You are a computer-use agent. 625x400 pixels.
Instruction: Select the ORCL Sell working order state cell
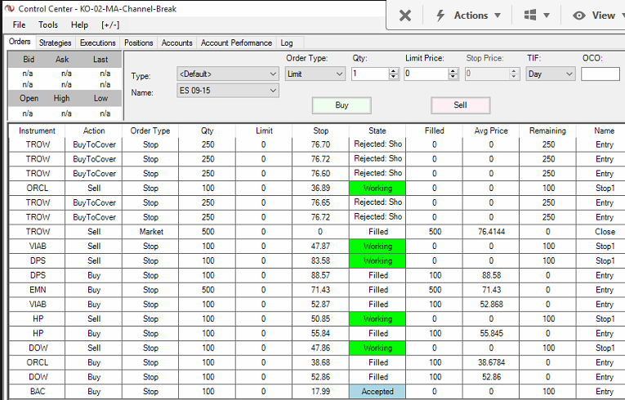pyautogui.click(x=377, y=188)
